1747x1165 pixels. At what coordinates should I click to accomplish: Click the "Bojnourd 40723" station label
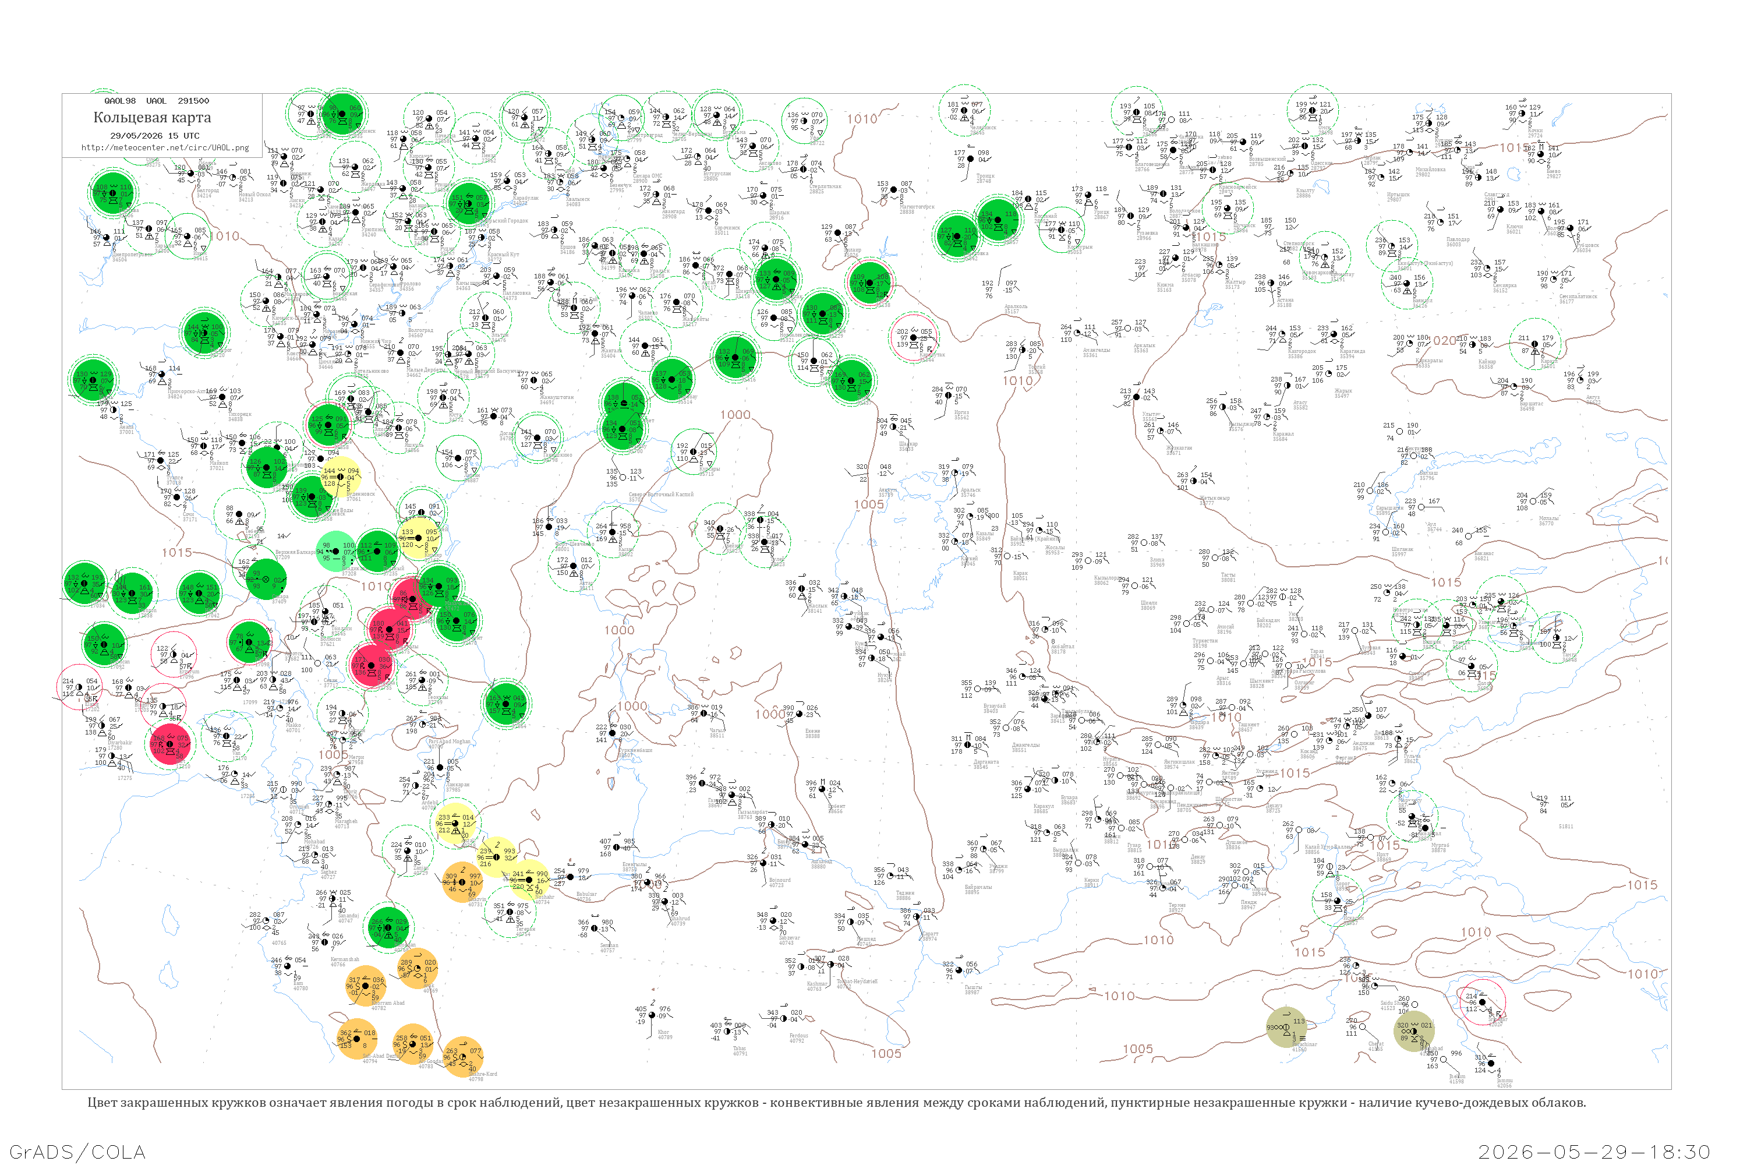[780, 882]
